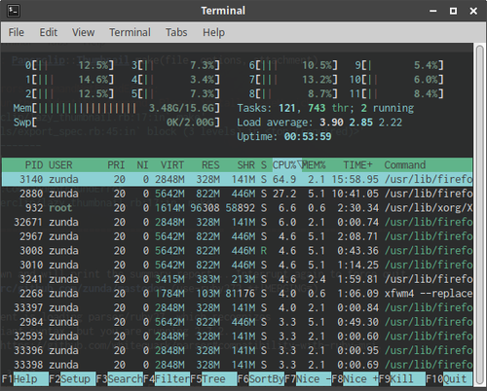Select running process PID 3008
The image size is (487, 391).
click(237, 251)
